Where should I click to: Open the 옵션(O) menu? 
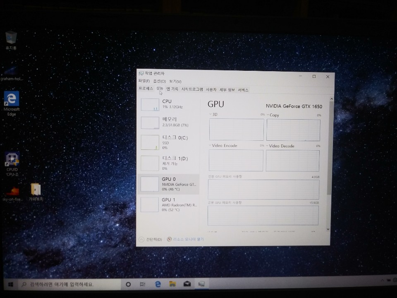(160, 81)
